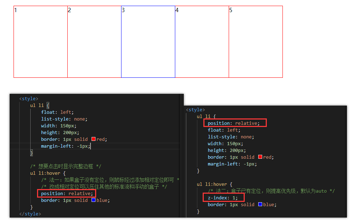Click the red-bordered box numbered 4

click(x=202, y=42)
